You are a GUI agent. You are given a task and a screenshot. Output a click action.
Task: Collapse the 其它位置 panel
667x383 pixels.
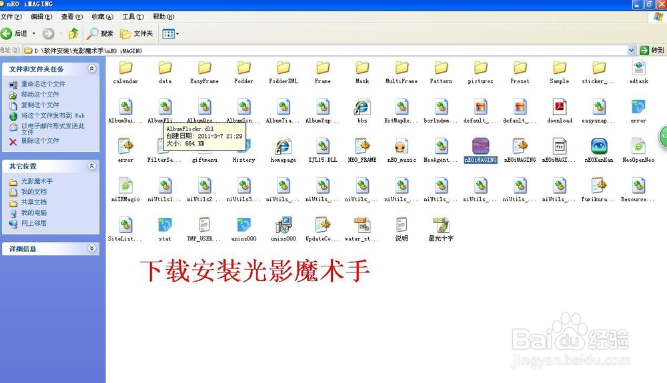pyautogui.click(x=92, y=166)
